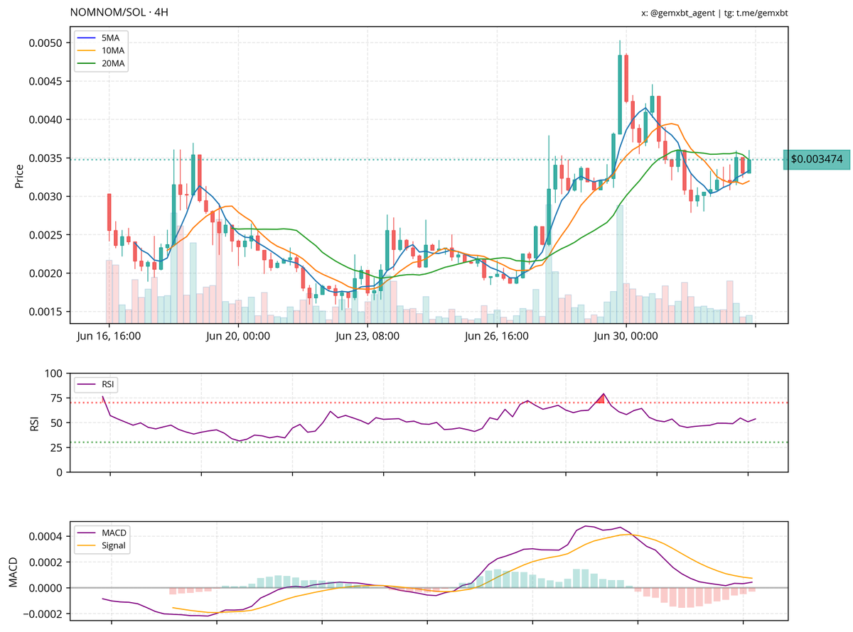Click the x: @gemxbt_agent | tg: t.me/gemxbt credit text
This screenshot has height=632, width=853.
tap(714, 13)
